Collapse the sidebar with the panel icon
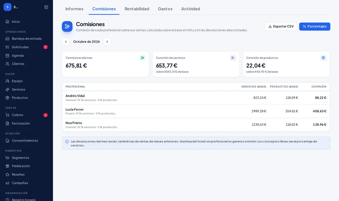 pos(46,7)
